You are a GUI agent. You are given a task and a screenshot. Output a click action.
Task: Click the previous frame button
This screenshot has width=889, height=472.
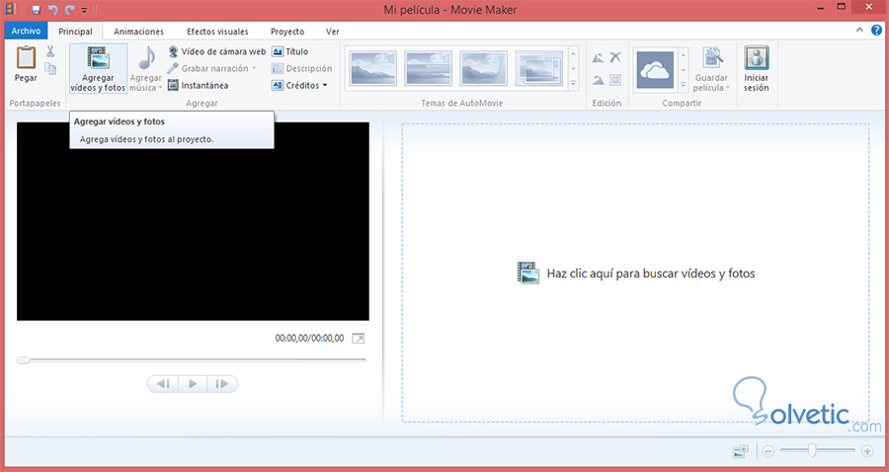pyautogui.click(x=163, y=384)
